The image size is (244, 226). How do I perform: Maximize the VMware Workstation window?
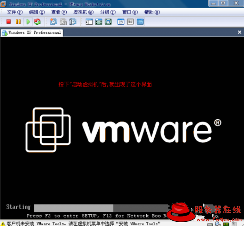point(223,3)
